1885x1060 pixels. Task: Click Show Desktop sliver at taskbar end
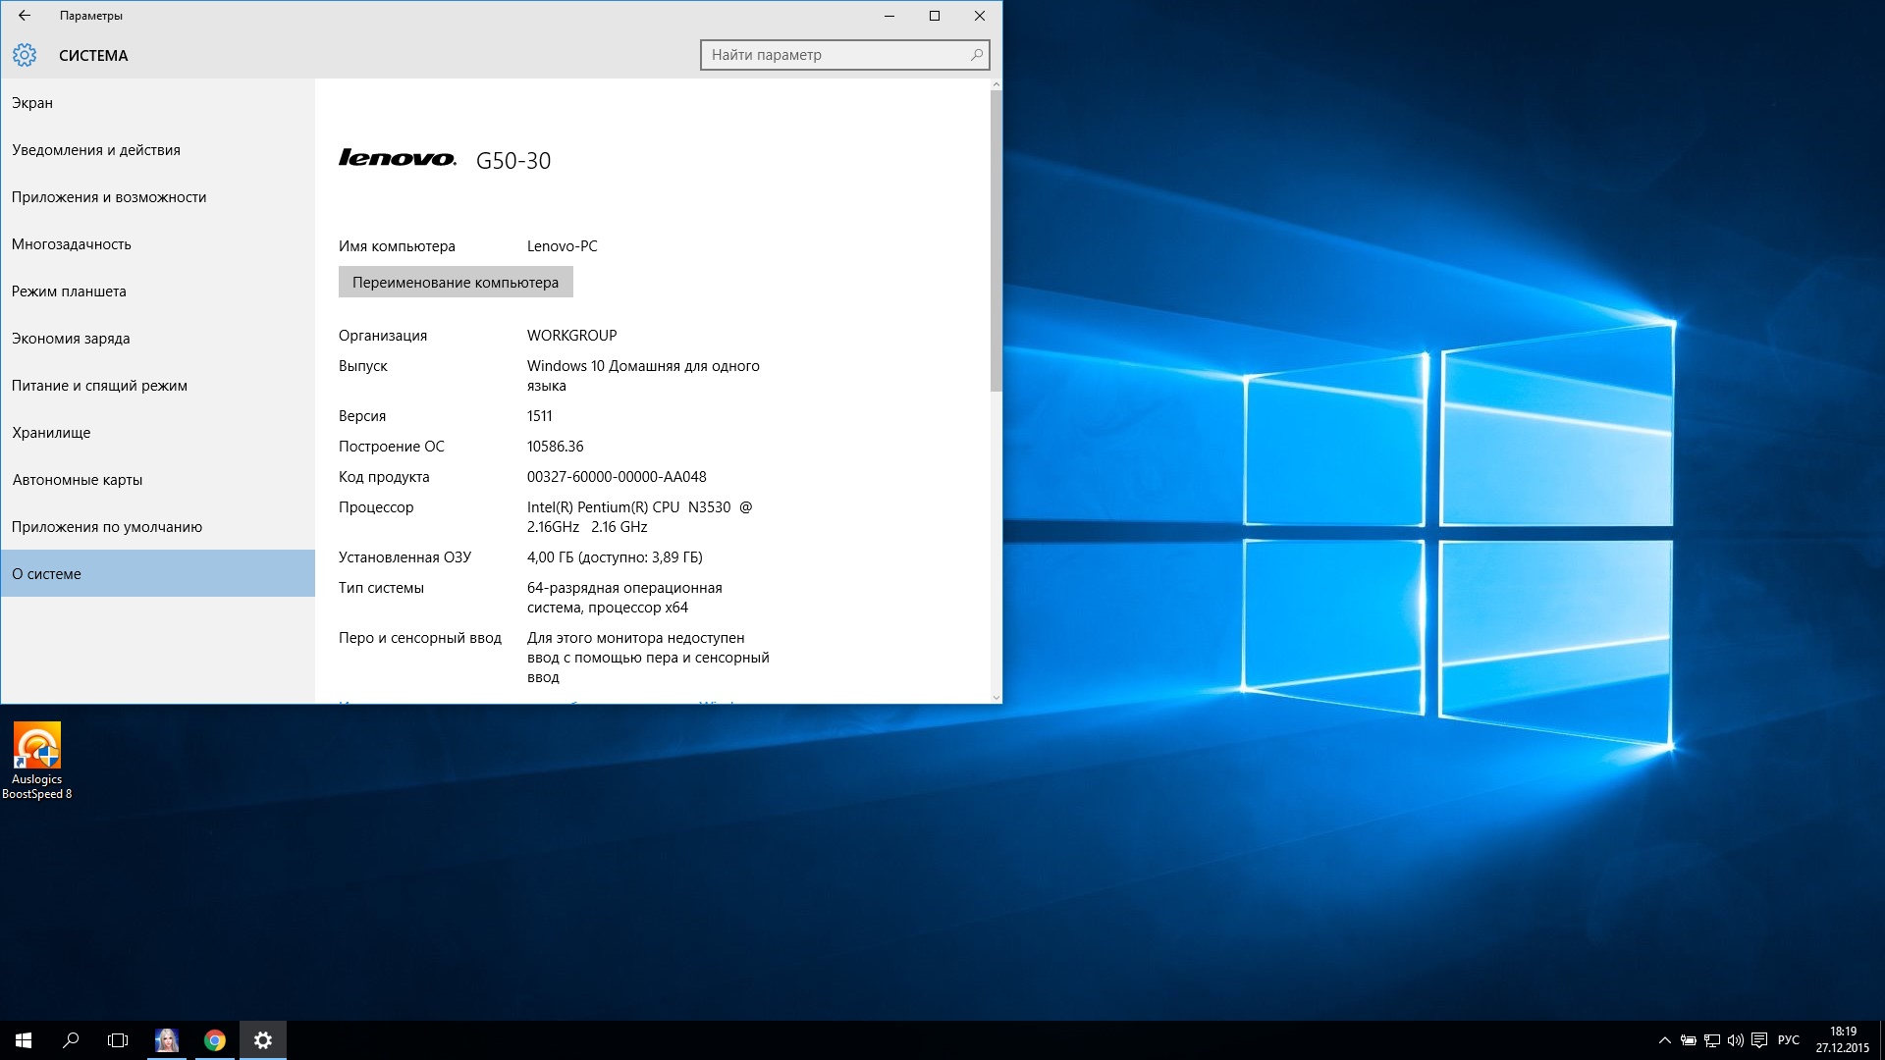1882,1040
